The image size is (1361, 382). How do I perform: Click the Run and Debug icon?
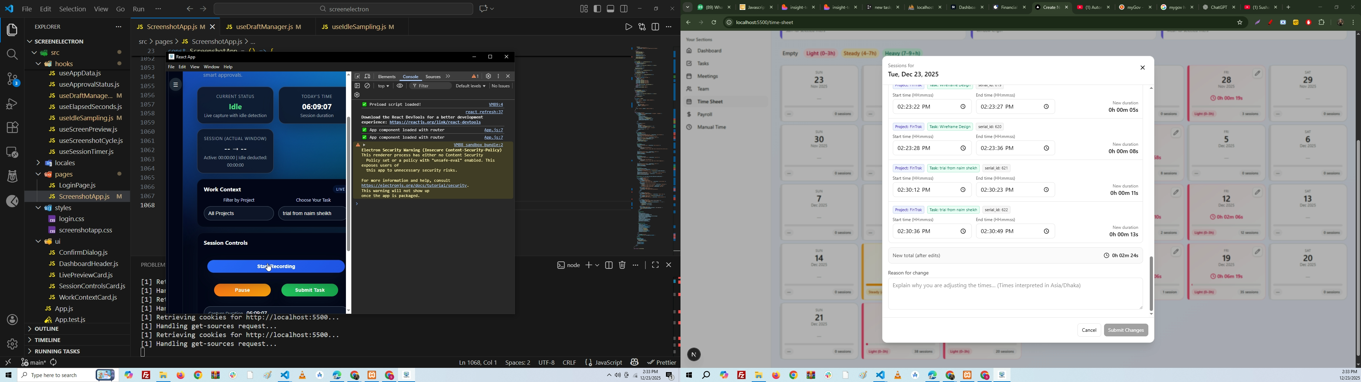12,103
